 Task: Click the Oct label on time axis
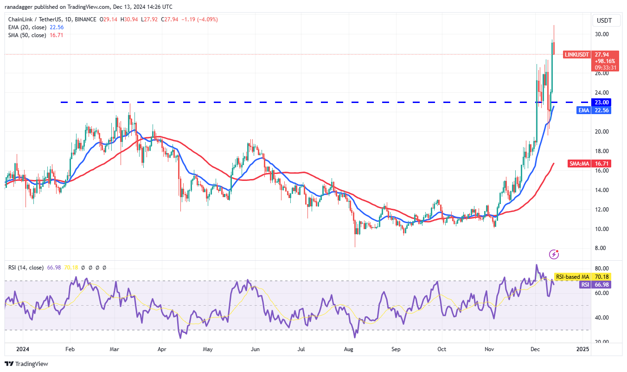[441, 349]
